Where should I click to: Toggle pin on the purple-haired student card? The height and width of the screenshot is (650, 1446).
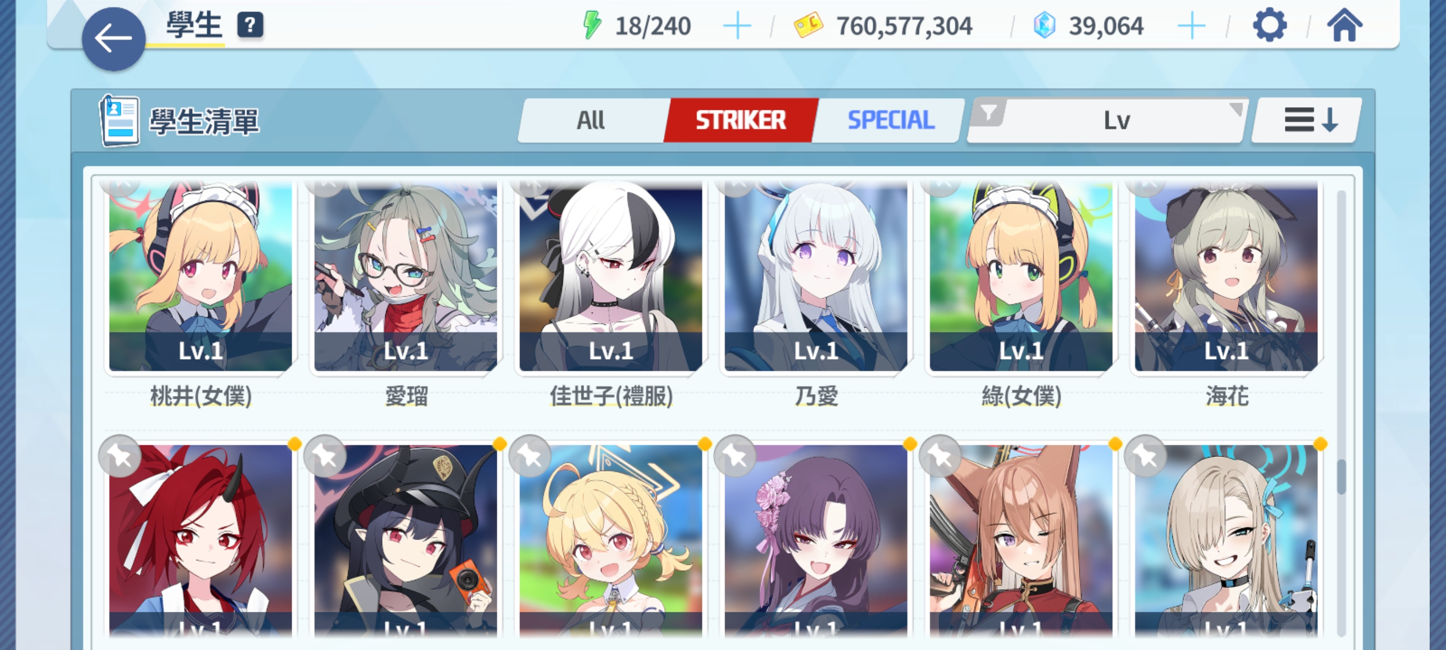735,457
